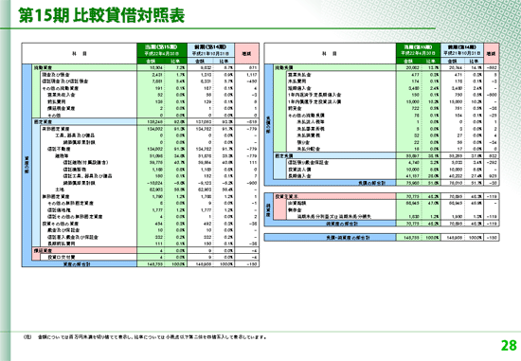This screenshot has height=361, width=521.
Task: Select the footnote text at slide bottom
Action: point(145,337)
